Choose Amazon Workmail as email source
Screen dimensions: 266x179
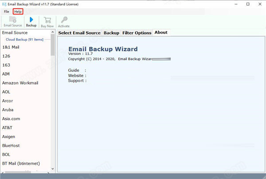[x=19, y=83]
